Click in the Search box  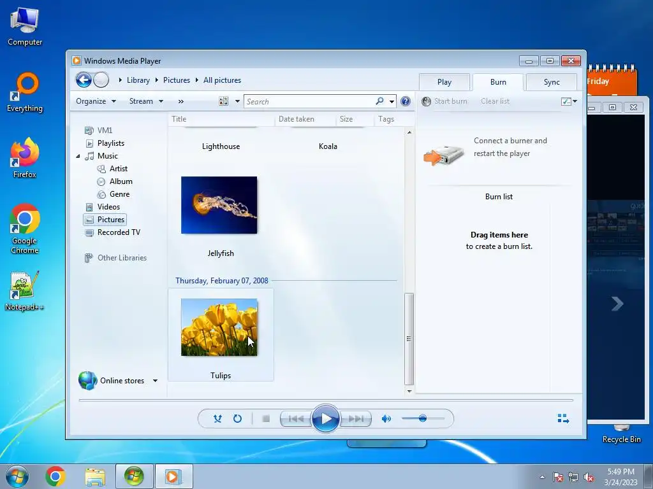click(311, 101)
